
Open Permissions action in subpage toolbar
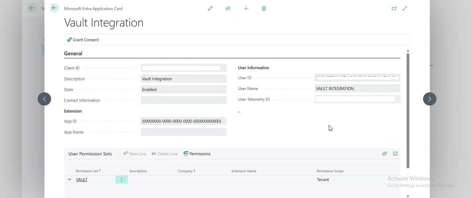[x=197, y=154]
